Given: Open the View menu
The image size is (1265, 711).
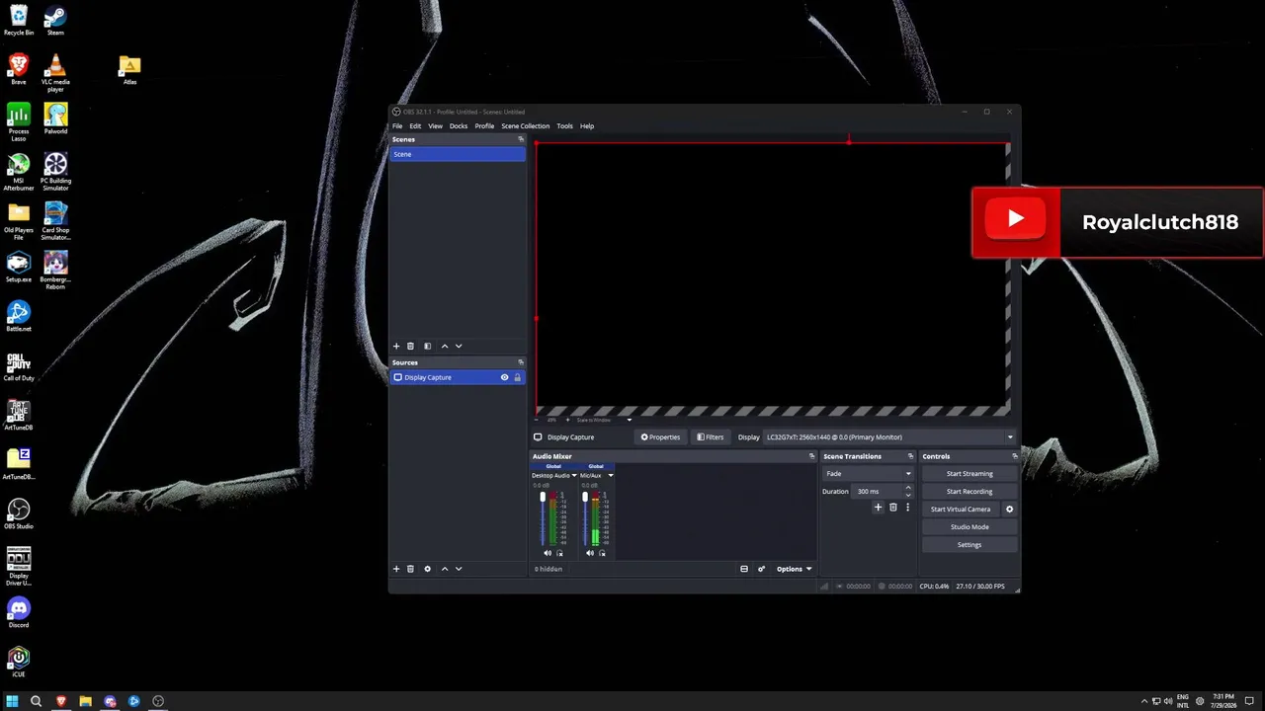Looking at the screenshot, I should [435, 126].
